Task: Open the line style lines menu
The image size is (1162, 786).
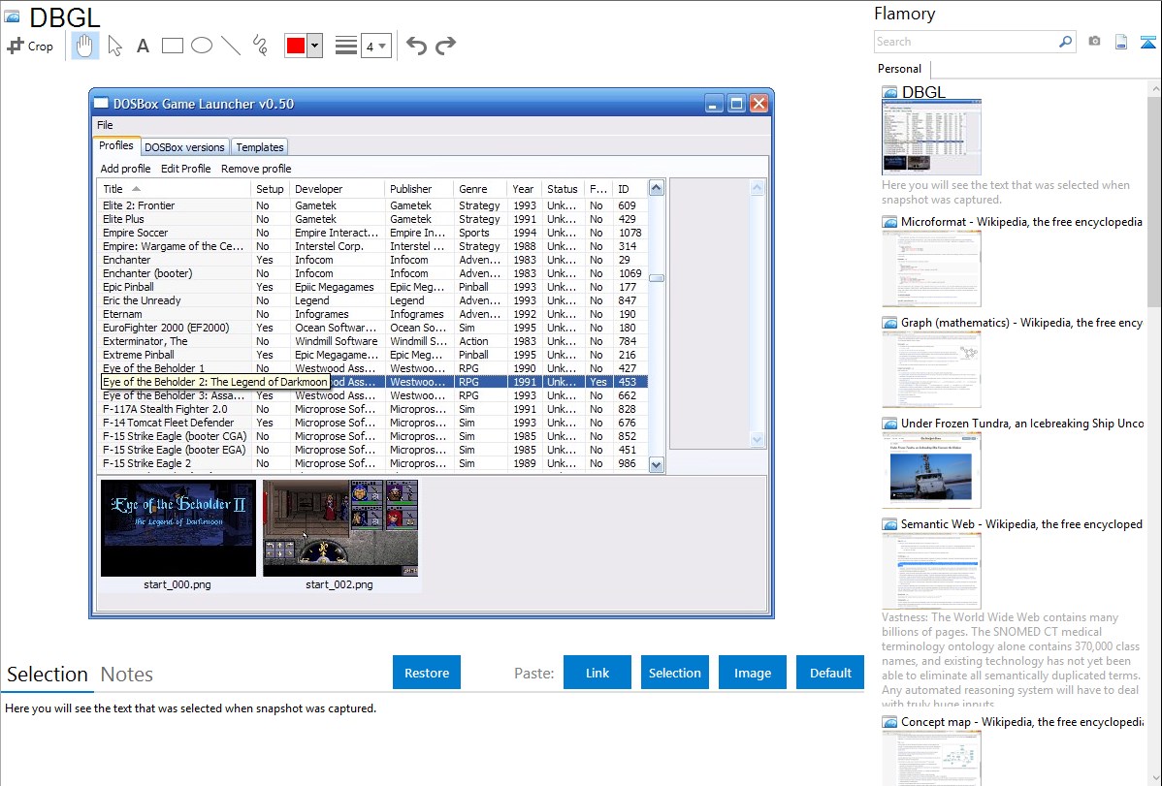Action: 346,46
